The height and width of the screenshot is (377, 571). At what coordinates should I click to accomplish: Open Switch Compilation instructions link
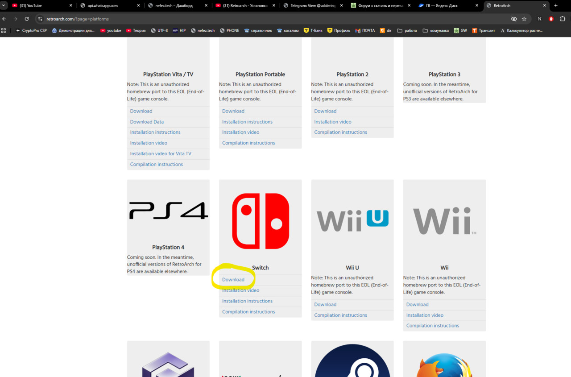pos(248,312)
